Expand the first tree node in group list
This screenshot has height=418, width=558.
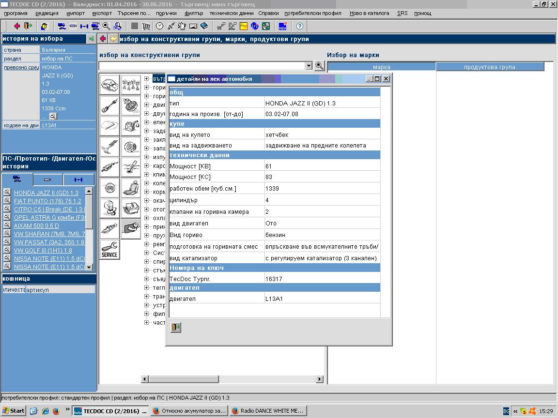pyautogui.click(x=146, y=78)
